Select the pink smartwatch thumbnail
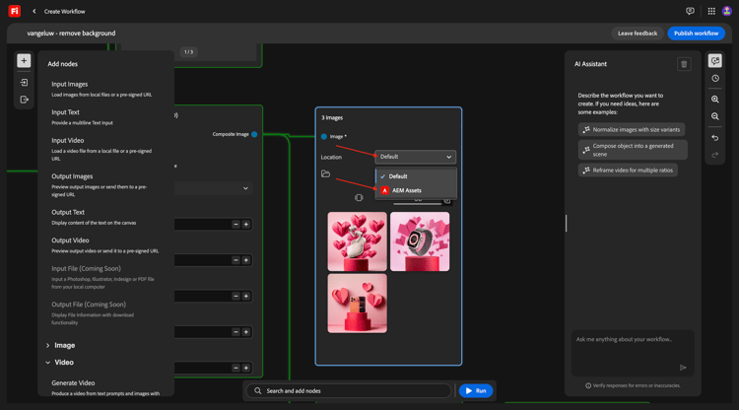The image size is (739, 410). 420,241
